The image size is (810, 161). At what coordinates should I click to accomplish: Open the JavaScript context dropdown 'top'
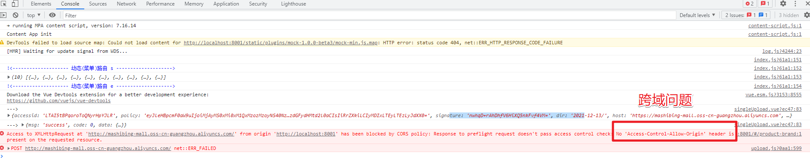34,15
